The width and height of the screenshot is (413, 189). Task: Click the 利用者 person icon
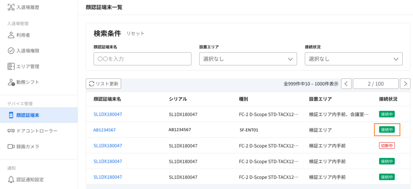click(11, 35)
